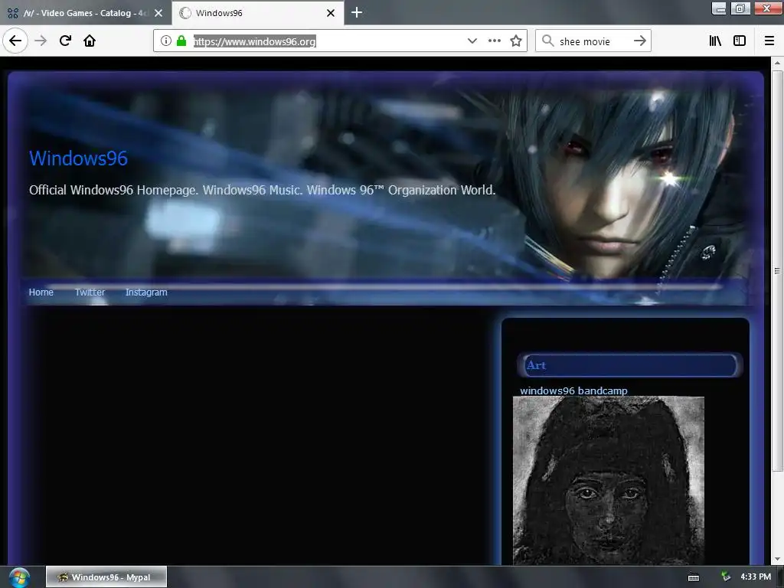Open the Library bookshelf icon

(715, 41)
